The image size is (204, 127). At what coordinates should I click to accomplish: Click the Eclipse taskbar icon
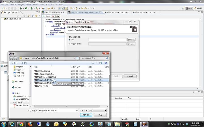click(144, 124)
